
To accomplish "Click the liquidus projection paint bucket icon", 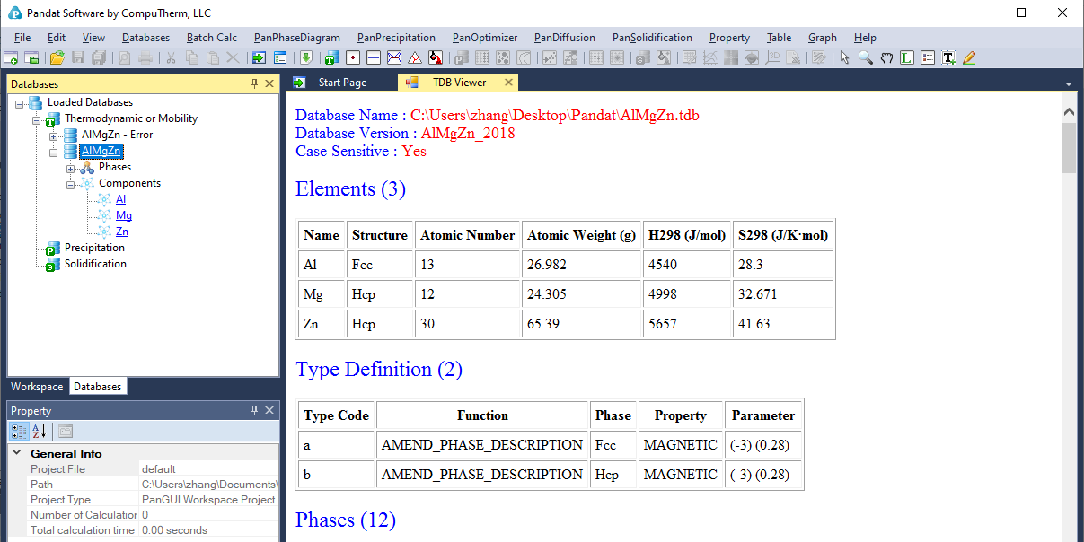I will (x=436, y=58).
